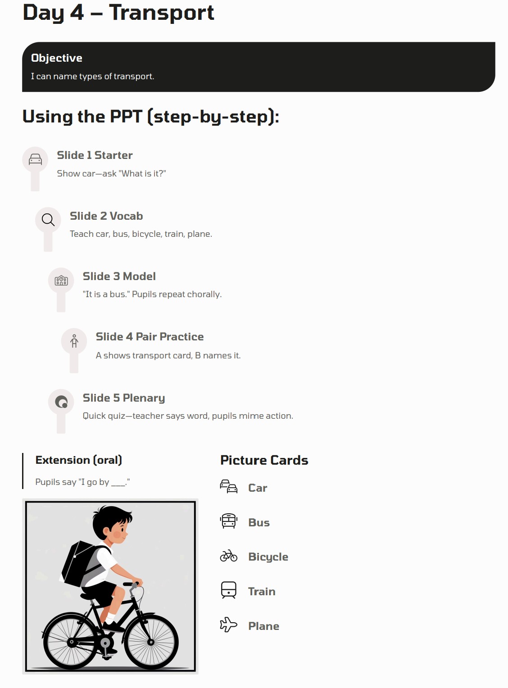Screen dimensions: 508x688
Task: Click the boy riding bicycle illustration
Action: click(110, 586)
